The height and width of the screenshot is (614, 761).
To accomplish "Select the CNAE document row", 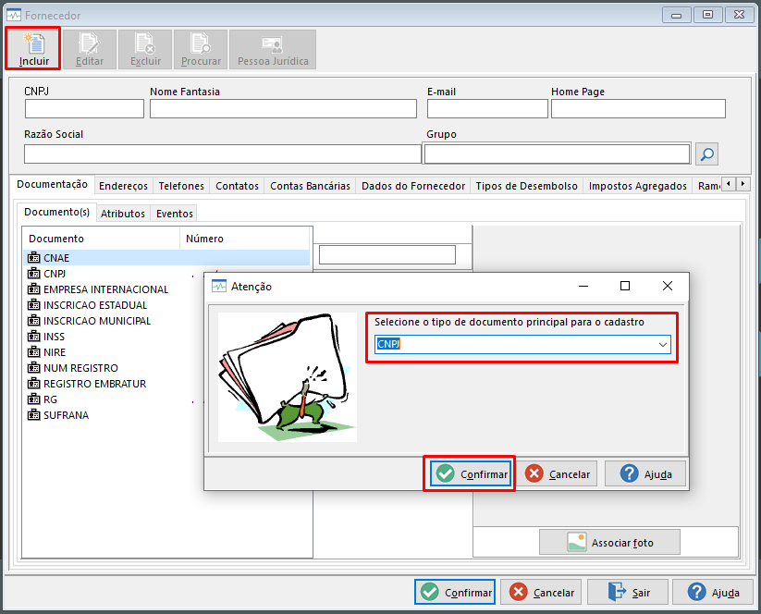I will pyautogui.click(x=166, y=258).
